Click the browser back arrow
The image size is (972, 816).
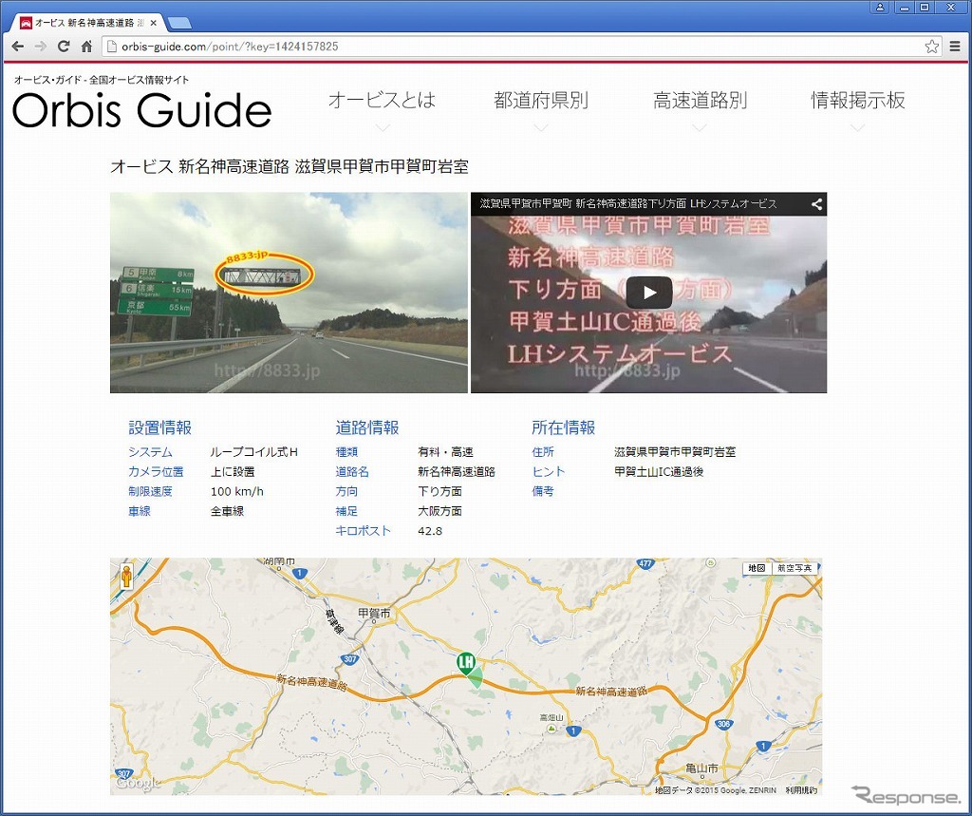pyautogui.click(x=17, y=47)
